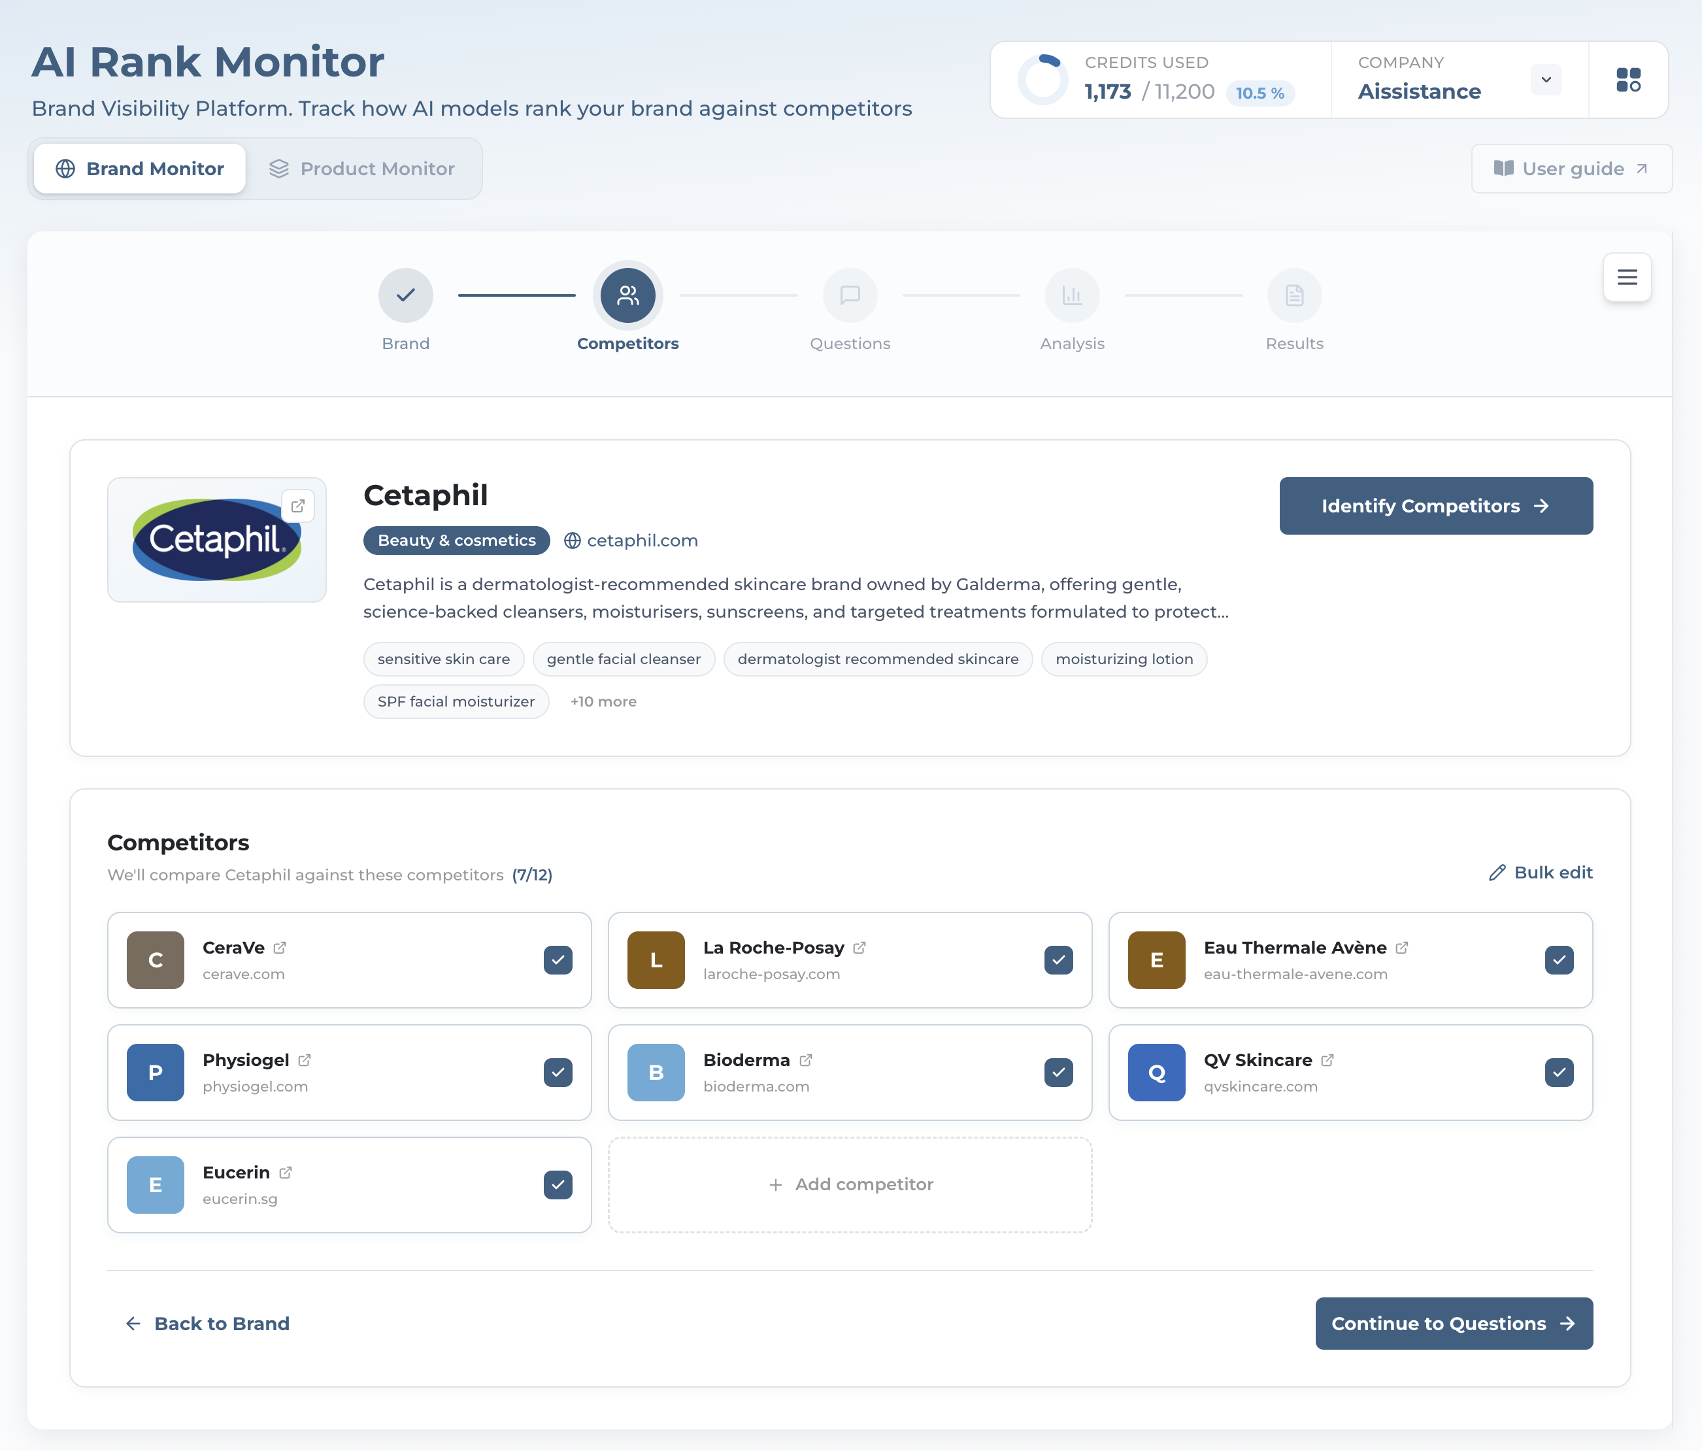Click the 'qvskincare.com' domain text
Viewport: 1702px width, 1451px height.
tap(1261, 1086)
